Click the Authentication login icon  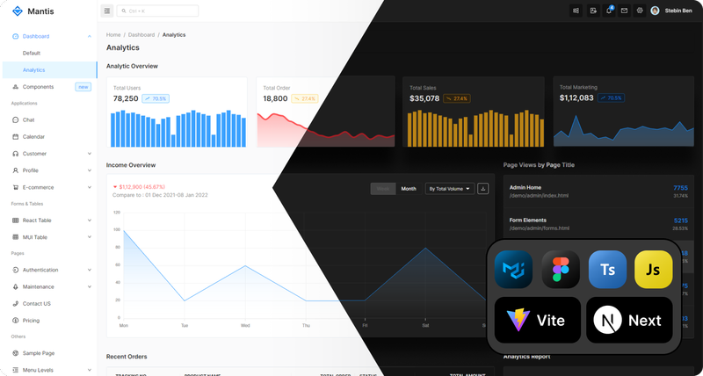[x=15, y=271]
